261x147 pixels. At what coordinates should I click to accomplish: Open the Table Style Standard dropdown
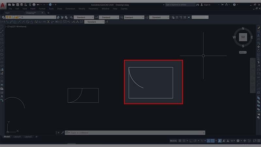pyautogui.click(x=134, y=17)
